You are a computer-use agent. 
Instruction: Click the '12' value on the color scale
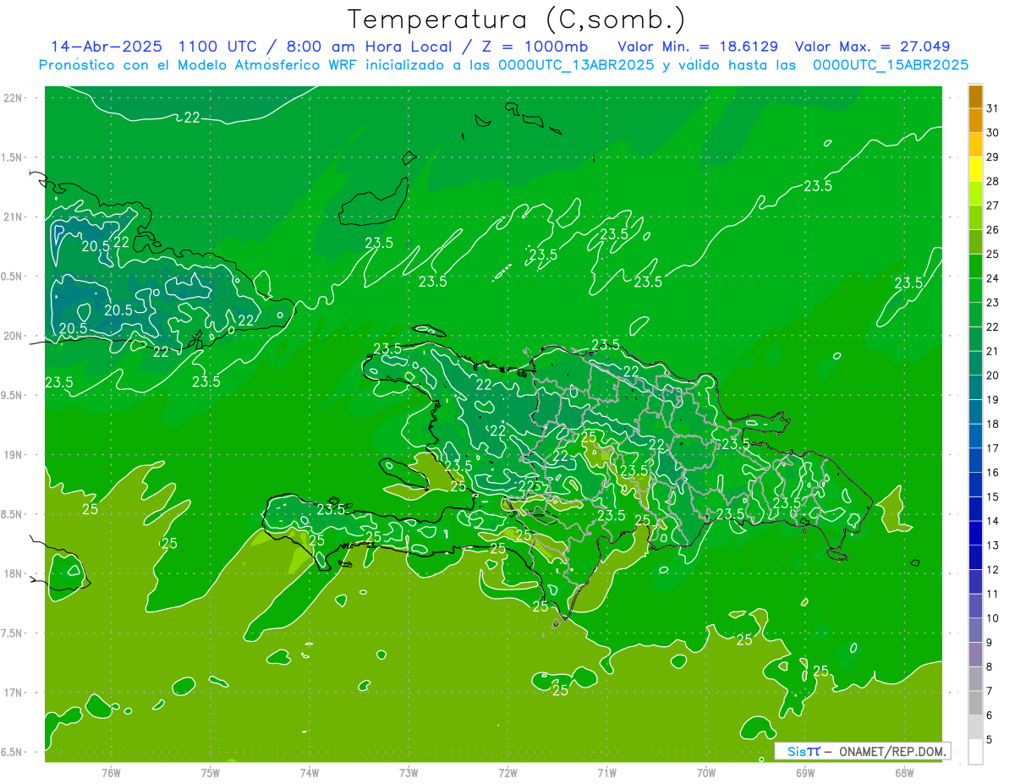click(992, 569)
